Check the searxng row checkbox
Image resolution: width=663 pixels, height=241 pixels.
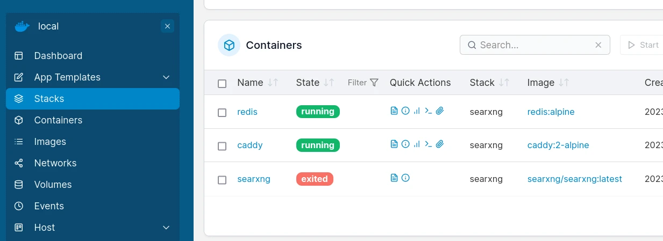tap(222, 180)
